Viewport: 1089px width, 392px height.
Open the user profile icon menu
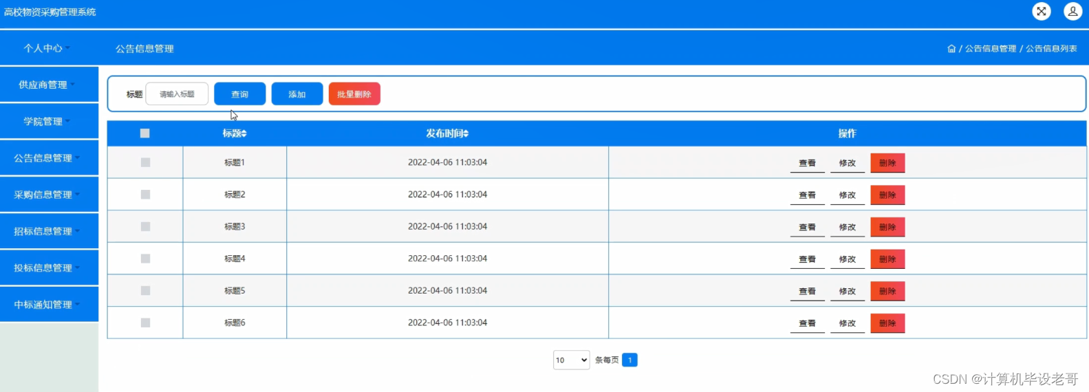coord(1072,11)
